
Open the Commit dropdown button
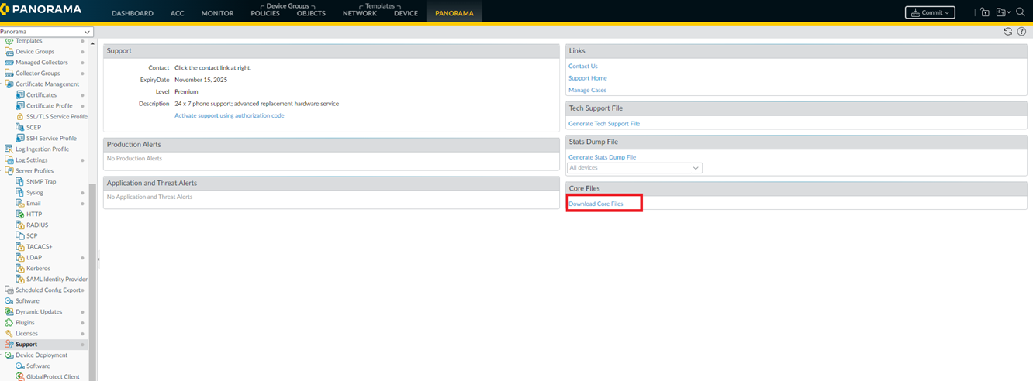(x=930, y=12)
